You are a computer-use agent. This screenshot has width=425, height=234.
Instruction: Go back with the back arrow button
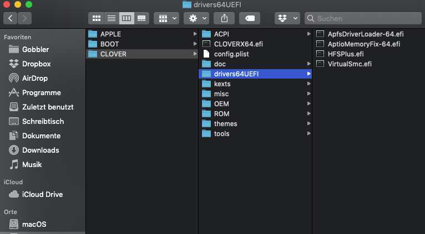tap(11, 18)
